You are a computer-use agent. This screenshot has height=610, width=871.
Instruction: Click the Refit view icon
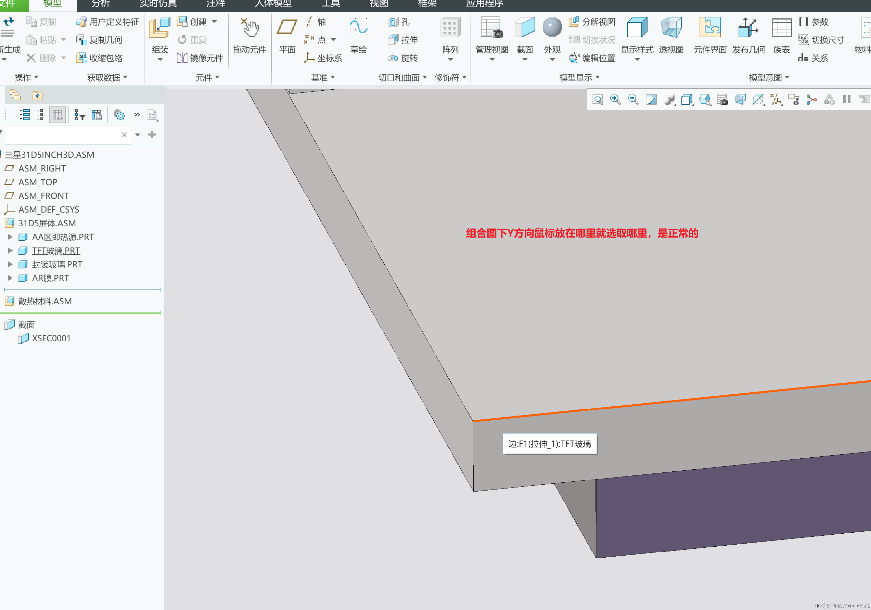598,100
